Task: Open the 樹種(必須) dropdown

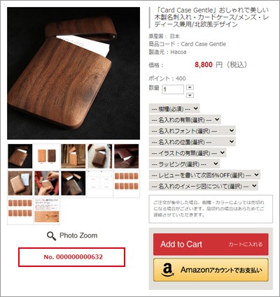Action: click(174, 108)
